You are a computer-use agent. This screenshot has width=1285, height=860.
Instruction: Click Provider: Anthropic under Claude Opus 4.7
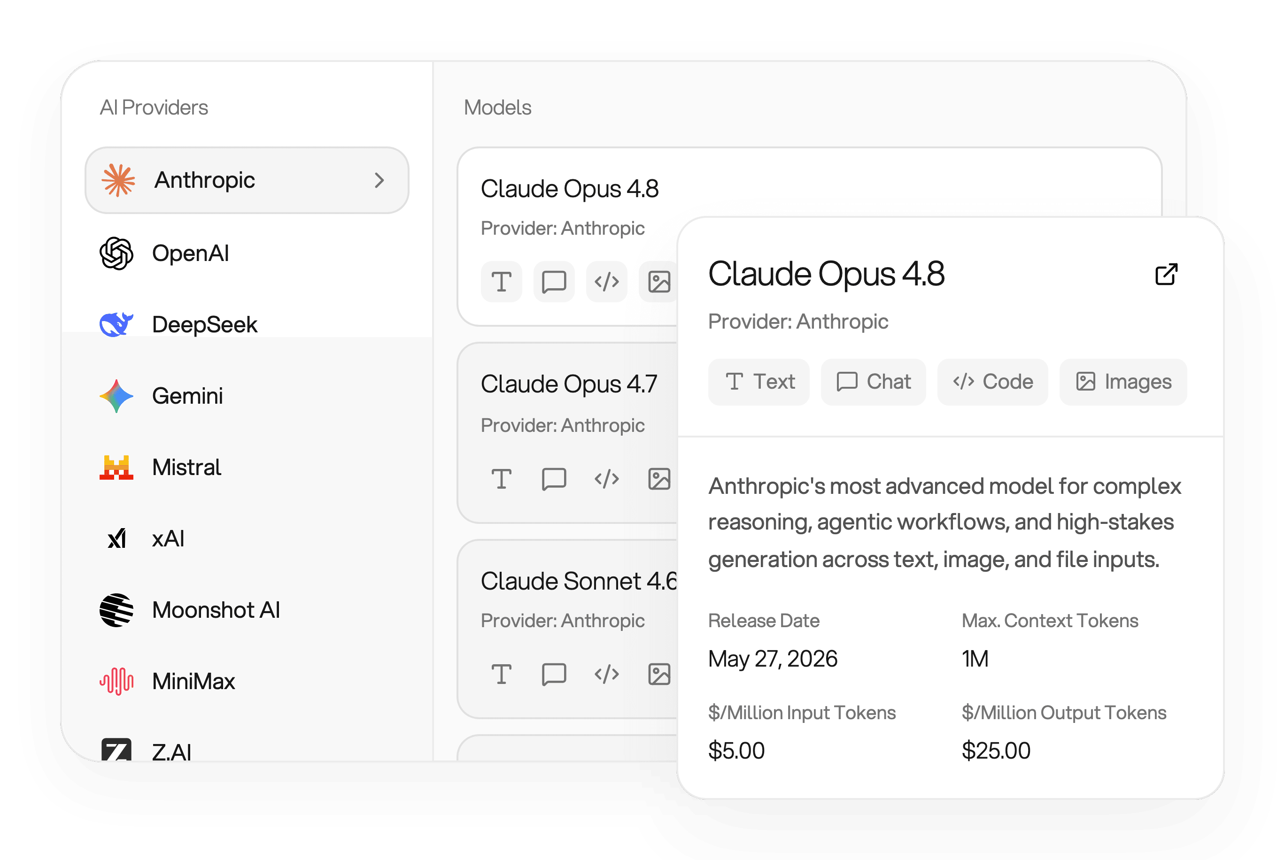(x=562, y=426)
